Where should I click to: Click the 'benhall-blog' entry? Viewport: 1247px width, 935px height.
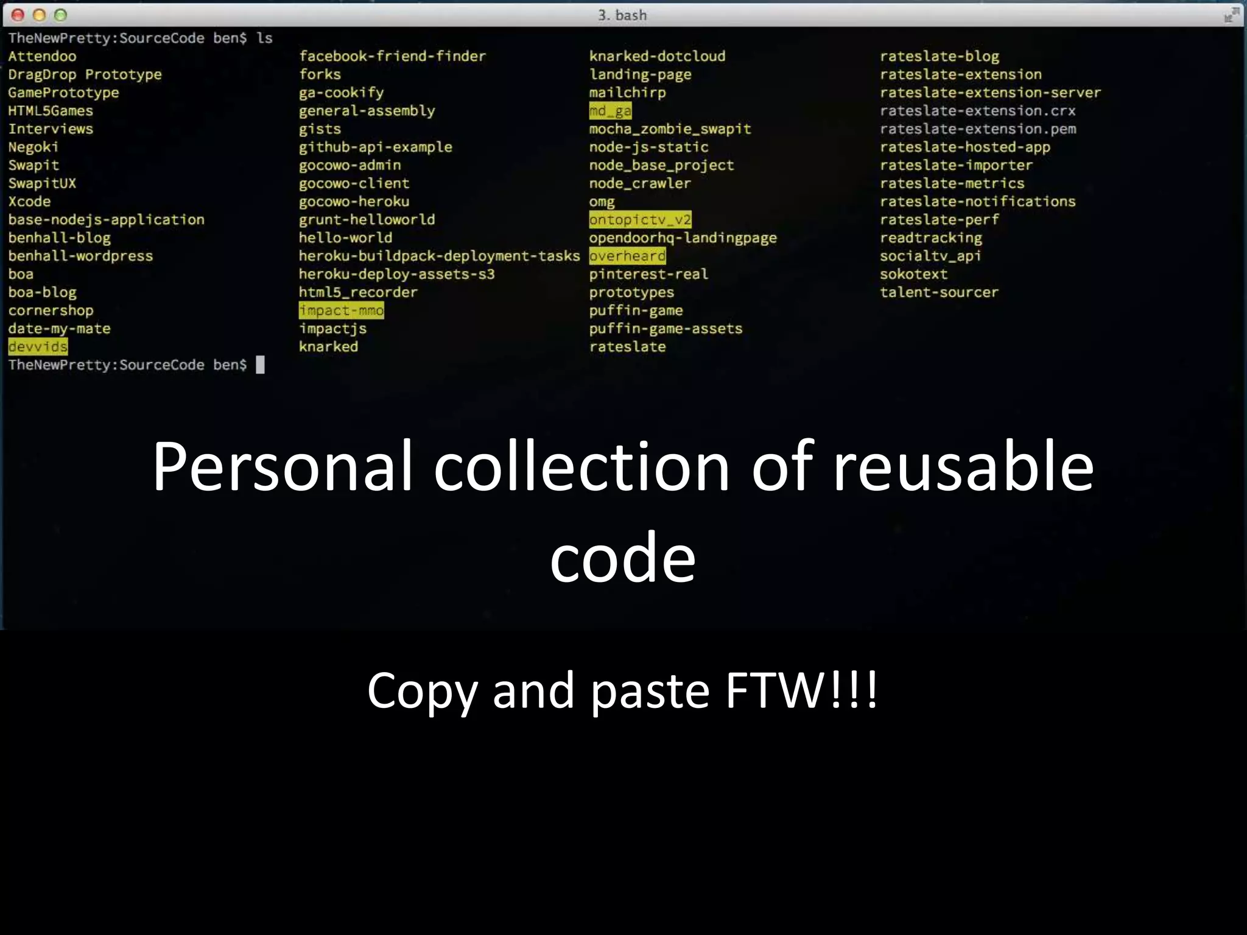pos(59,238)
